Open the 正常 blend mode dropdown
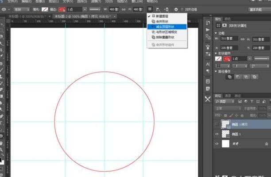The height and width of the screenshot is (177, 271). coord(228,108)
